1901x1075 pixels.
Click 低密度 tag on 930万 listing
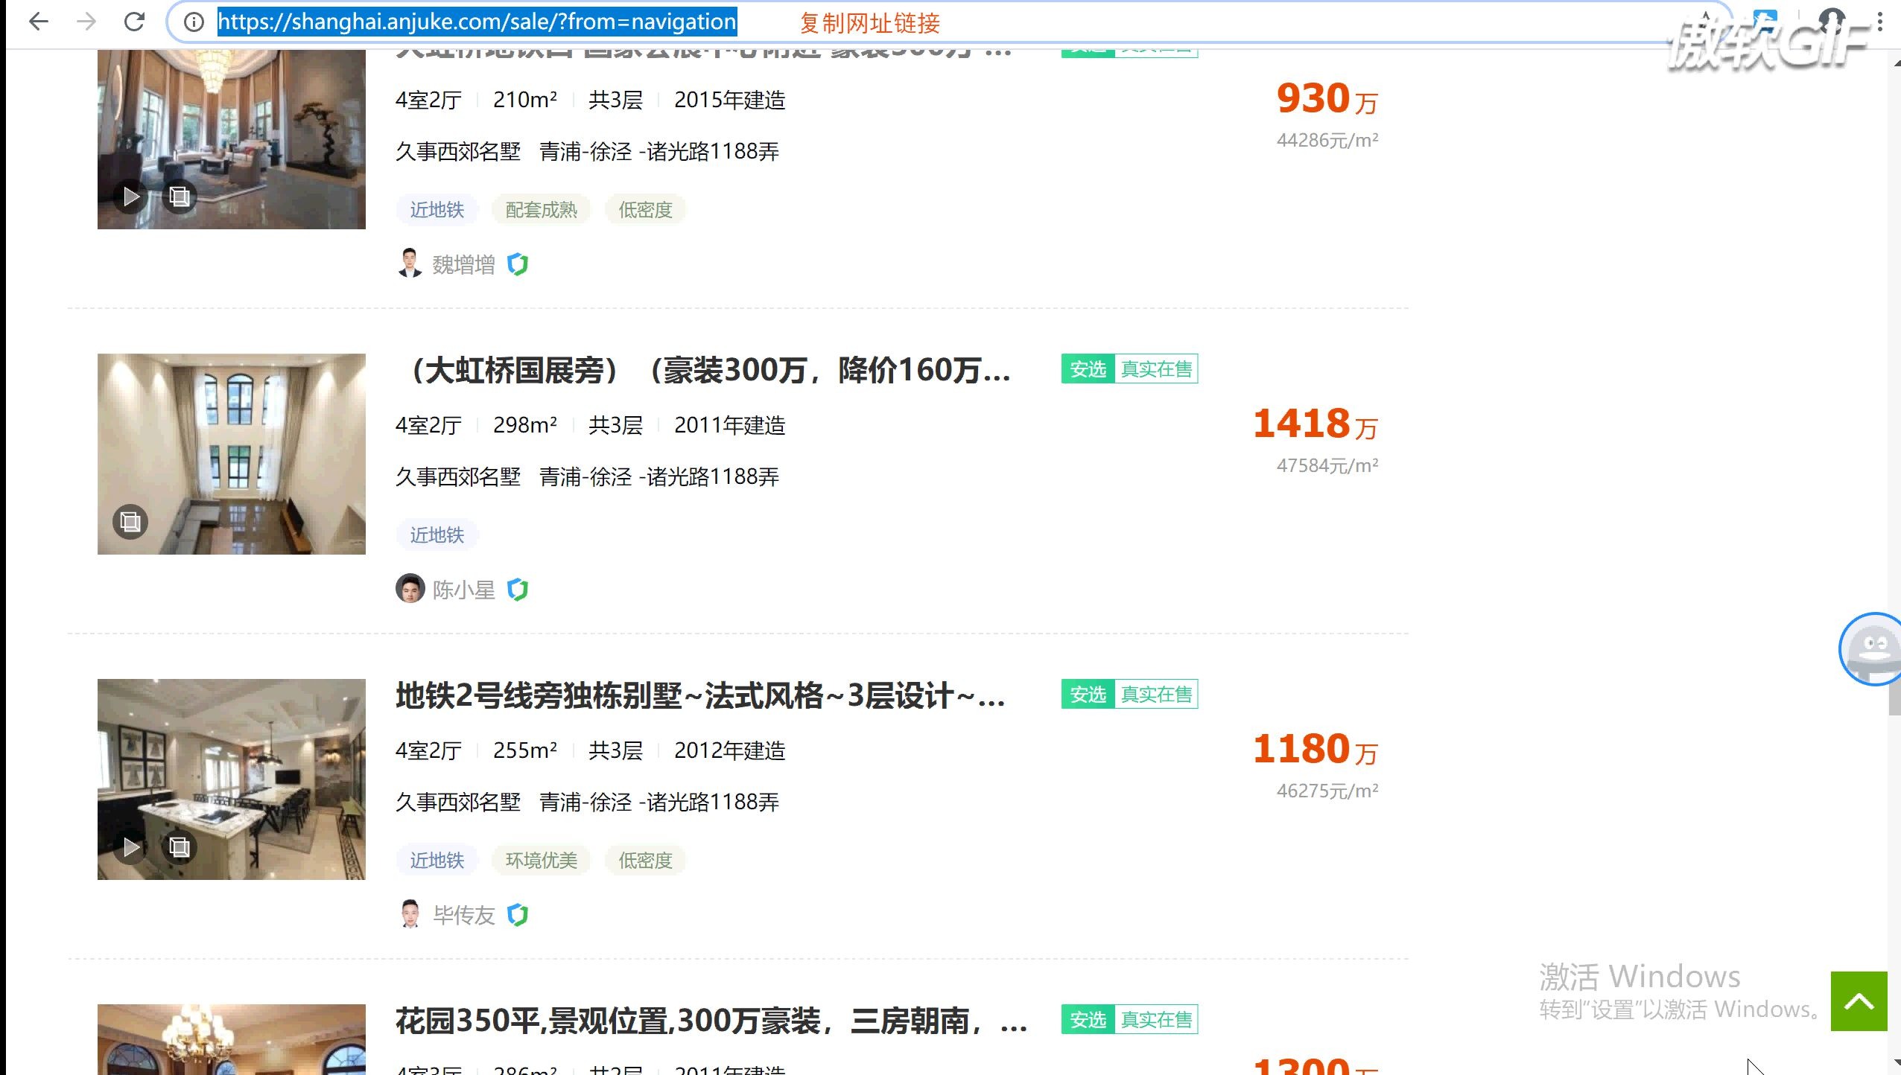click(646, 210)
